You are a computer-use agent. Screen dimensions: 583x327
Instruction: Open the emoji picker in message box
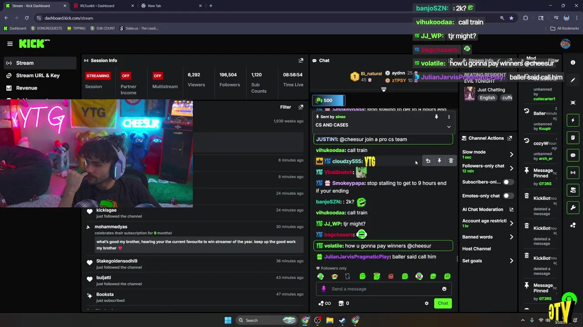click(444, 289)
